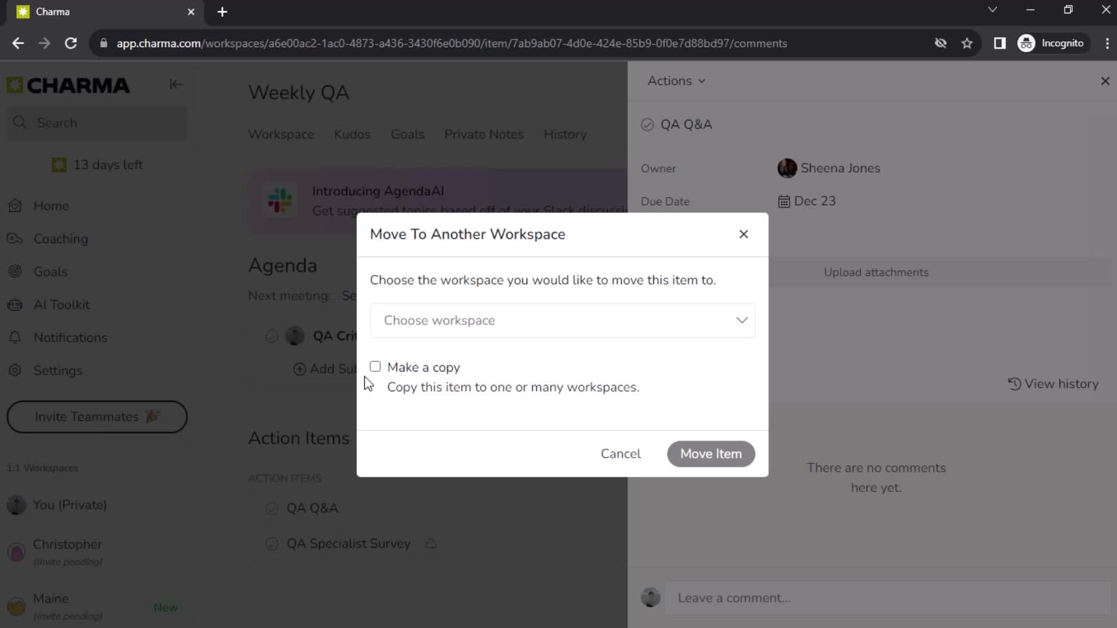This screenshot has width=1117, height=628.
Task: Open the Coaching section in sidebar
Action: tap(61, 238)
